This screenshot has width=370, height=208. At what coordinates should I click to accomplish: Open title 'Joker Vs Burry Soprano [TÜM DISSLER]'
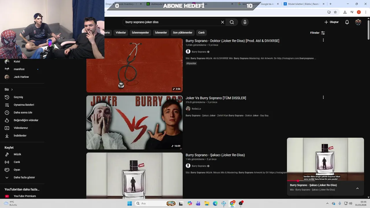pos(216,98)
